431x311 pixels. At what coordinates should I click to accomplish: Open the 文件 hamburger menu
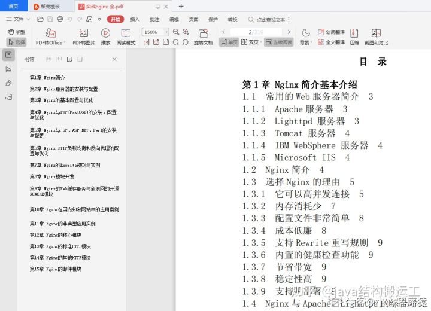[9, 19]
